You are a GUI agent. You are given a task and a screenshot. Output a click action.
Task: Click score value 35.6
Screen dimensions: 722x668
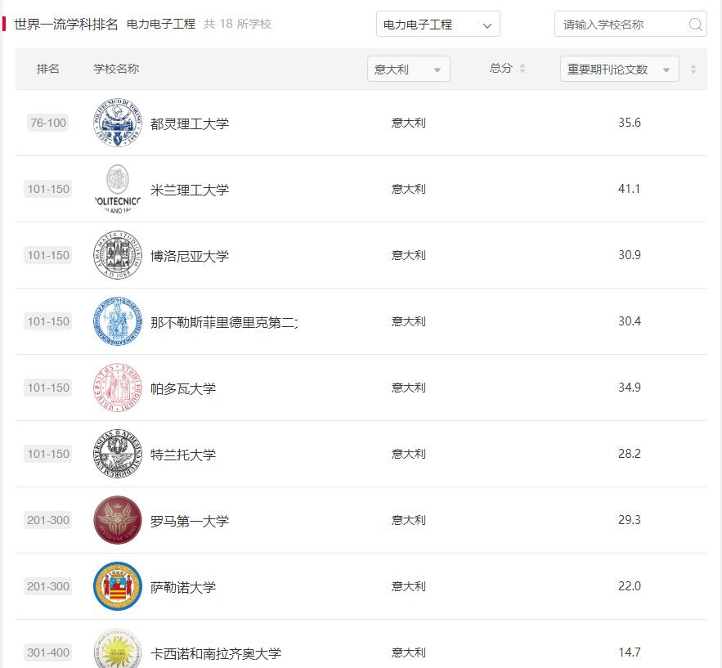(x=630, y=123)
